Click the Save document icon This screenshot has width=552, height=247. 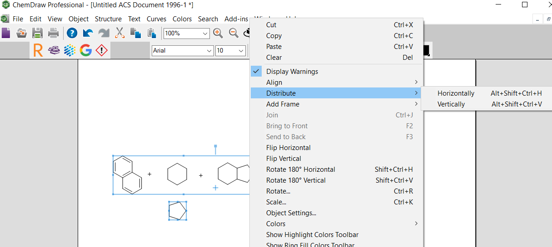coord(37,33)
